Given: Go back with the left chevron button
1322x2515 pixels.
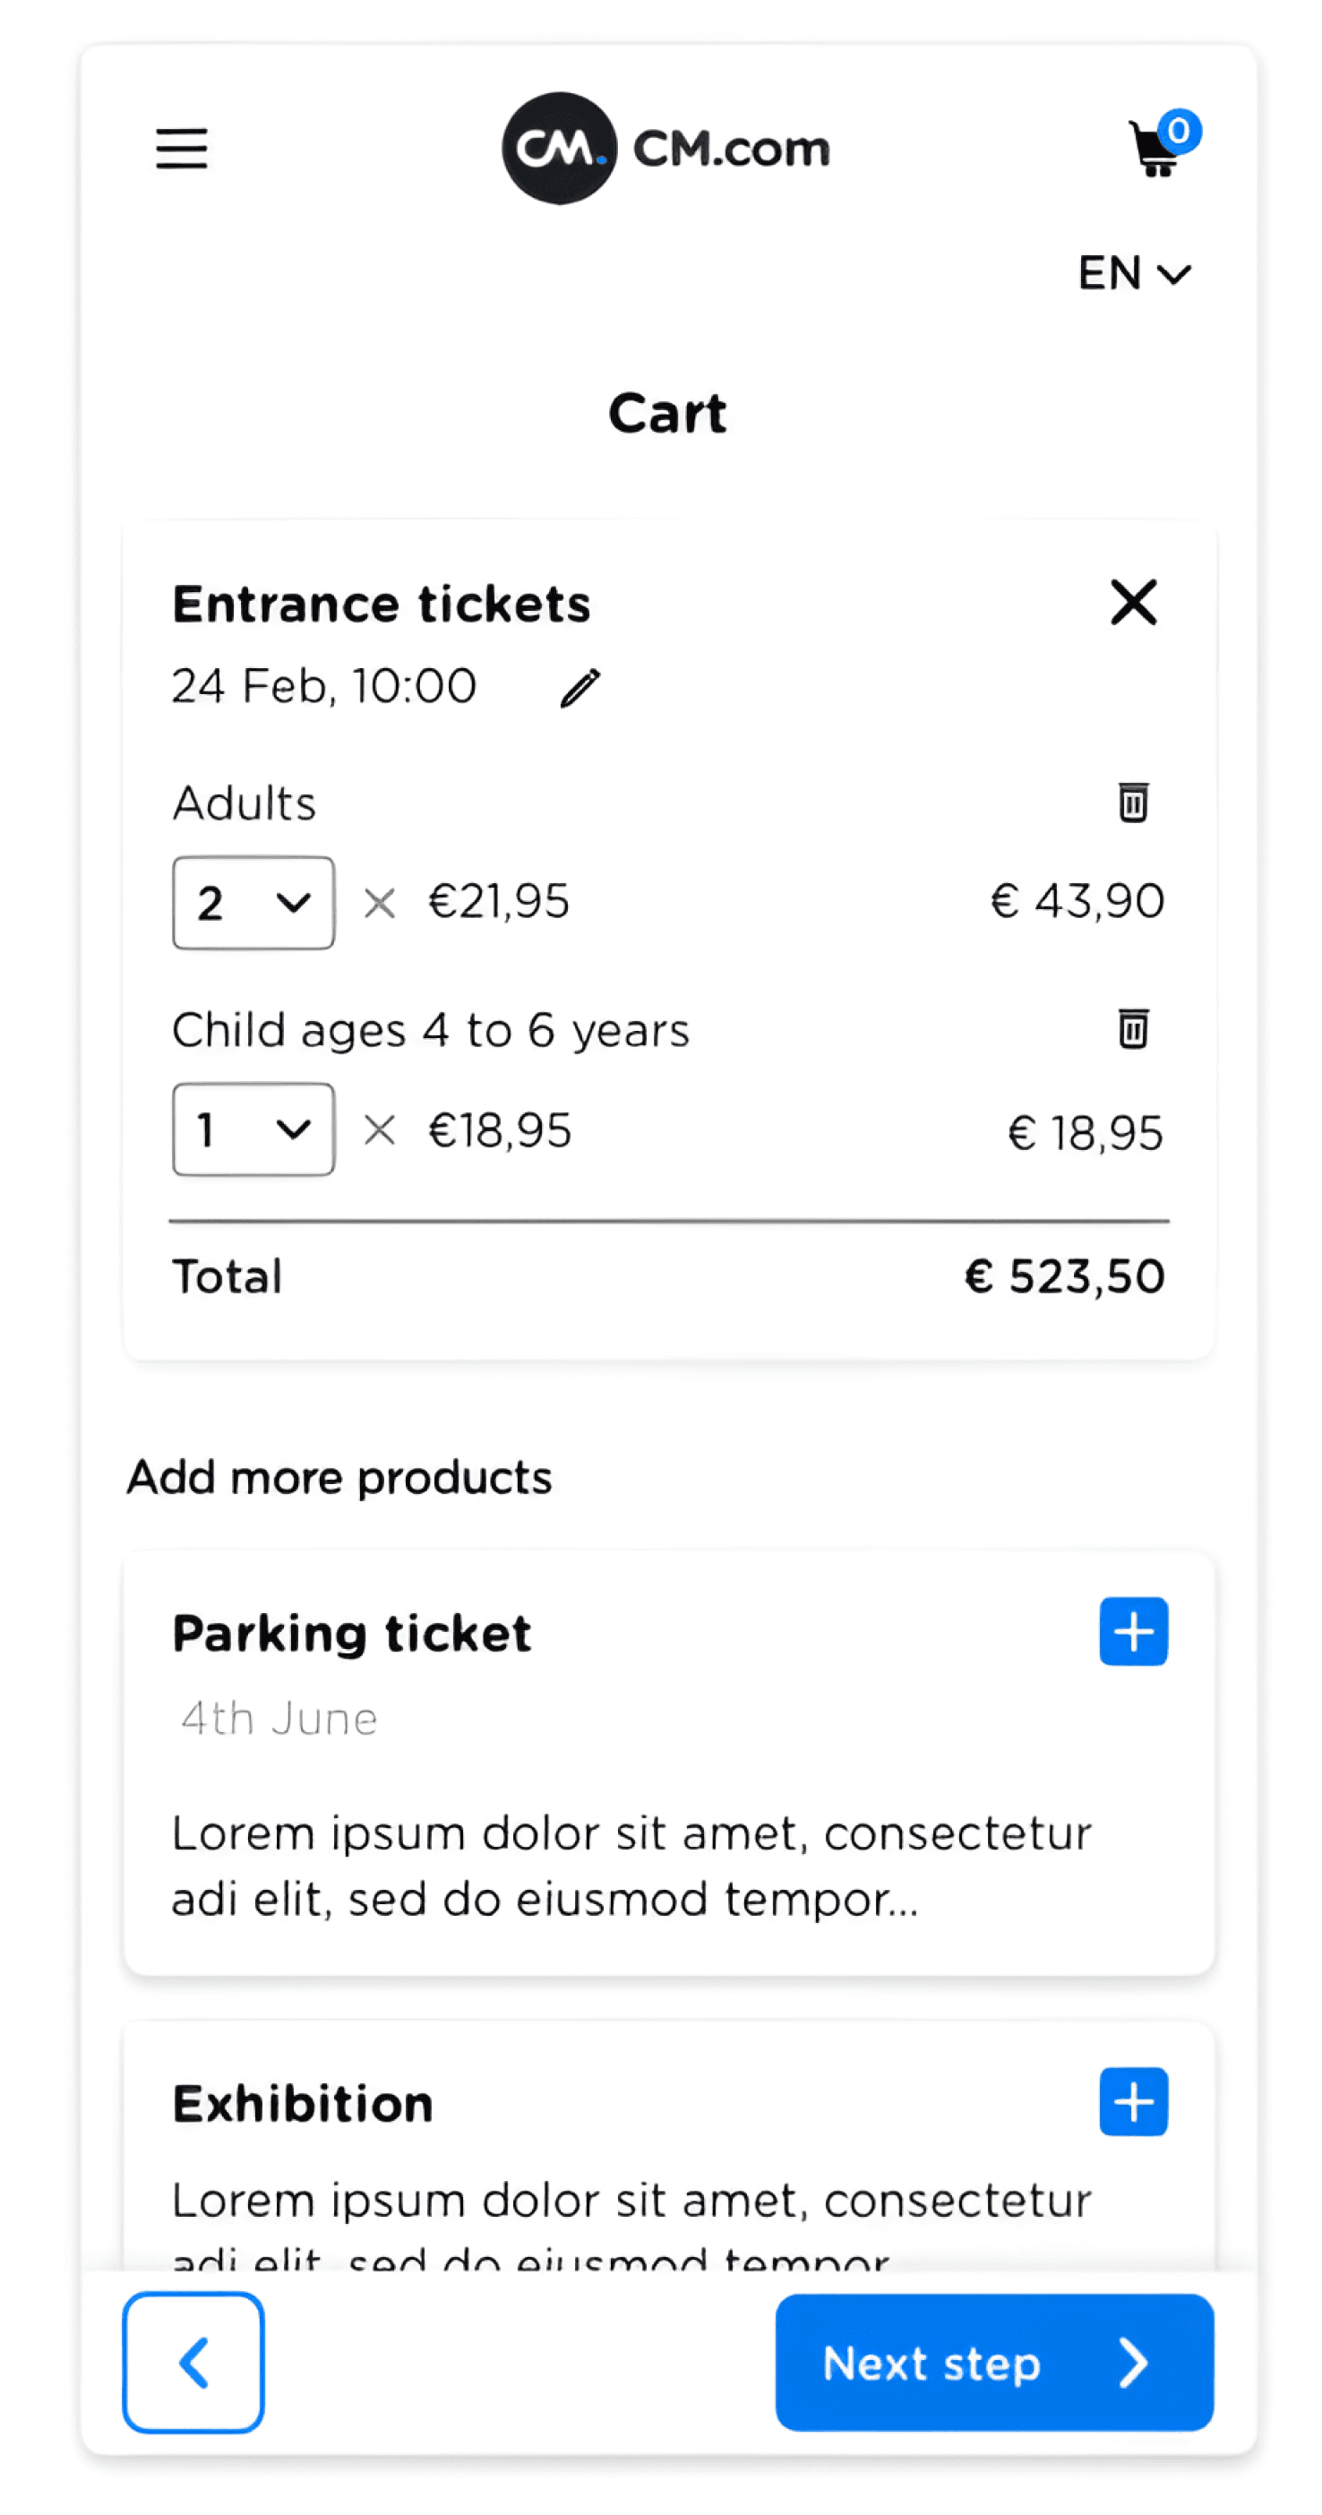Looking at the screenshot, I should (x=193, y=2363).
